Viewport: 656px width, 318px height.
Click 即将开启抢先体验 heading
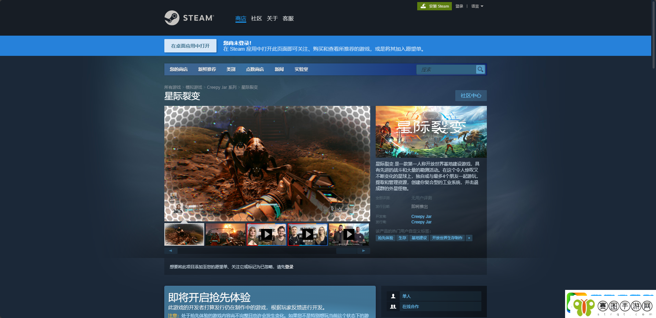coord(209,297)
